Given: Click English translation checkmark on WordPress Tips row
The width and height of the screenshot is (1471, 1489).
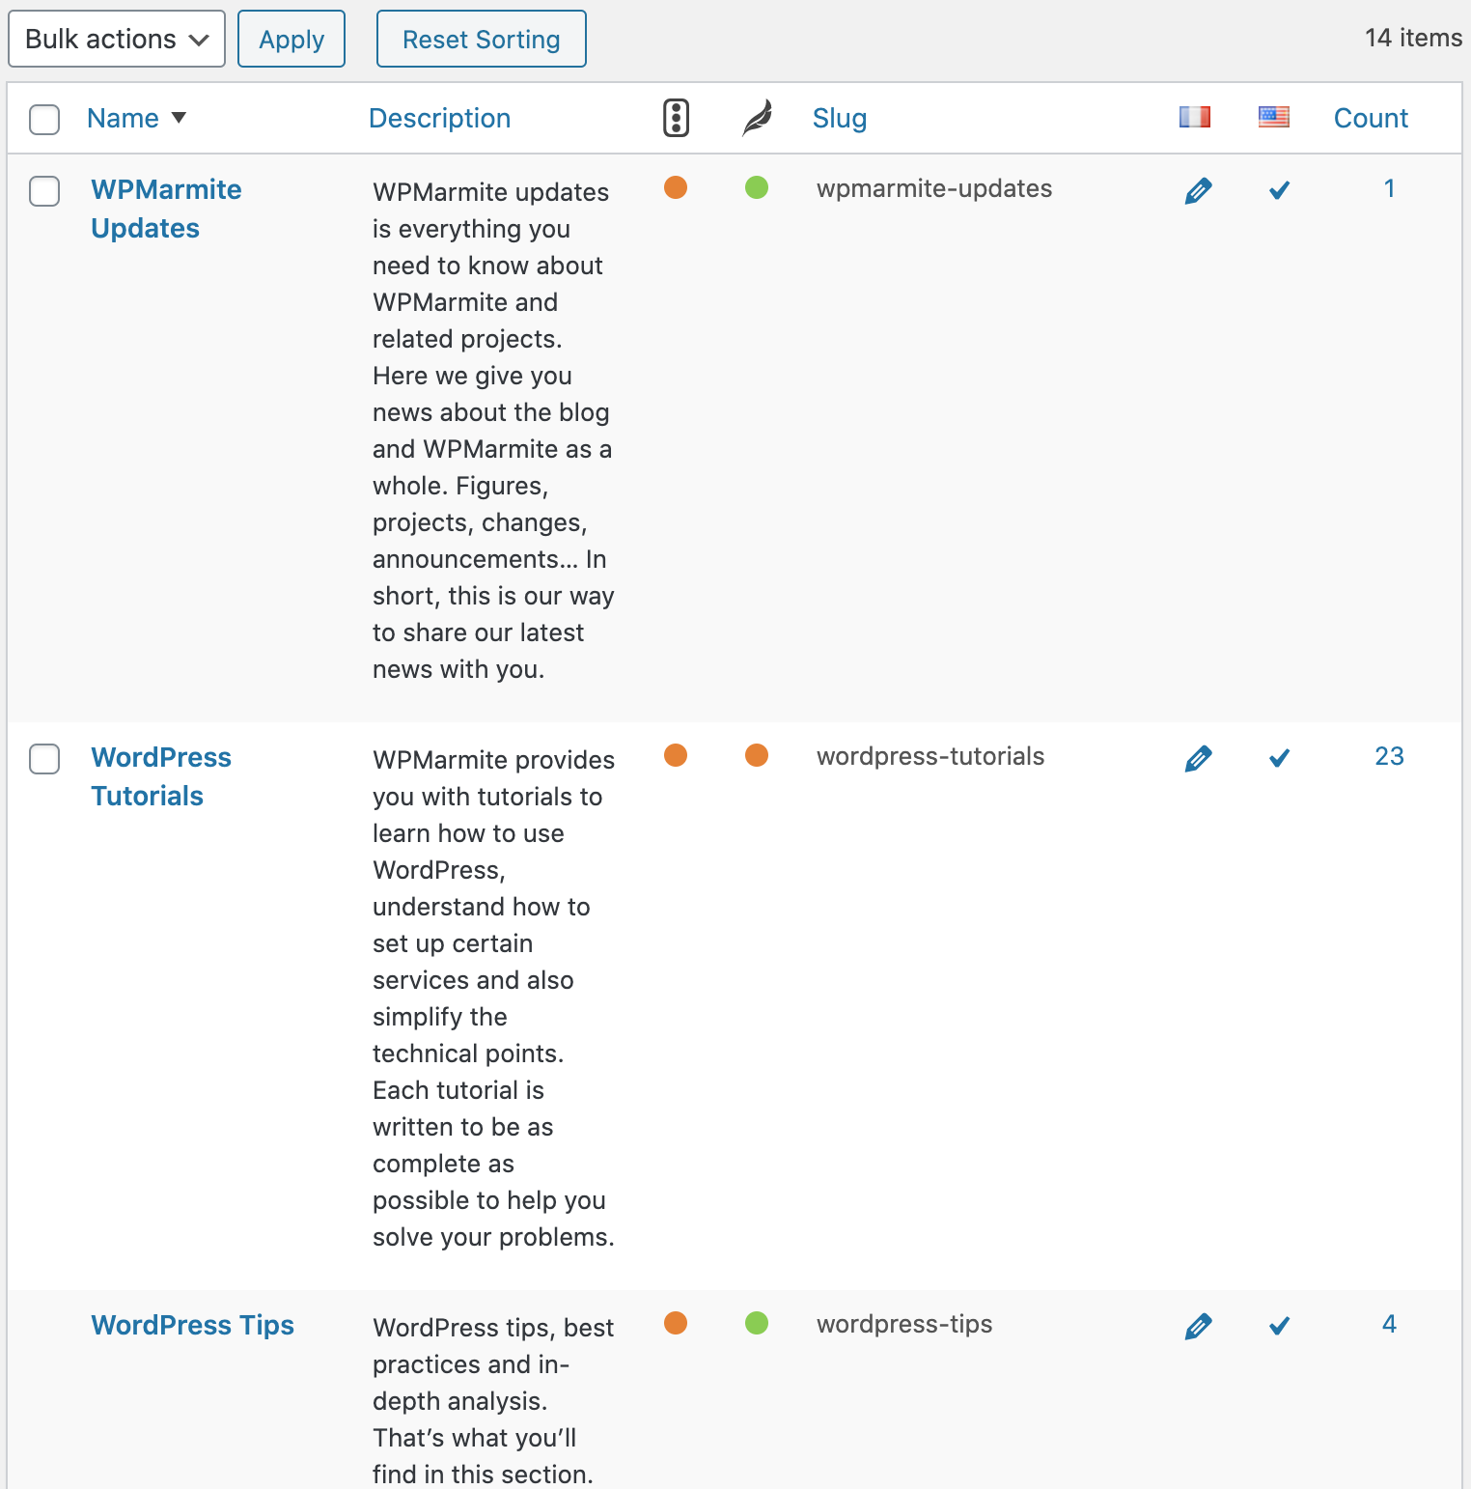Looking at the screenshot, I should [1278, 1326].
